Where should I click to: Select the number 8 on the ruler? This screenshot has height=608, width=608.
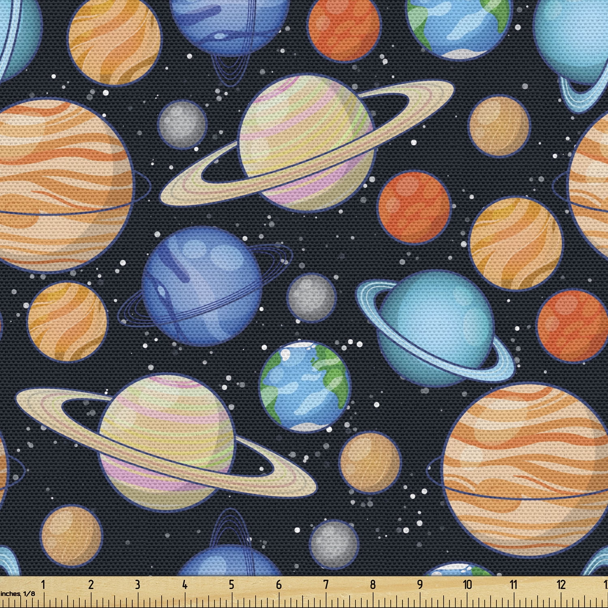coord(373,584)
